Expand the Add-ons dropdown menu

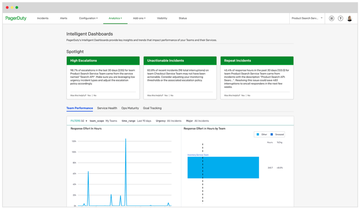coord(139,18)
